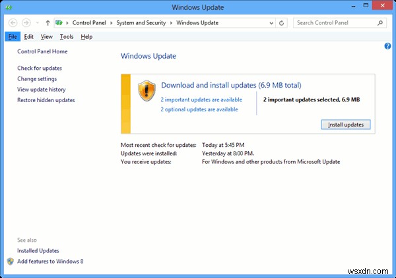Focus the Search Control Panel field
The image size is (396, 278).
tap(340, 23)
